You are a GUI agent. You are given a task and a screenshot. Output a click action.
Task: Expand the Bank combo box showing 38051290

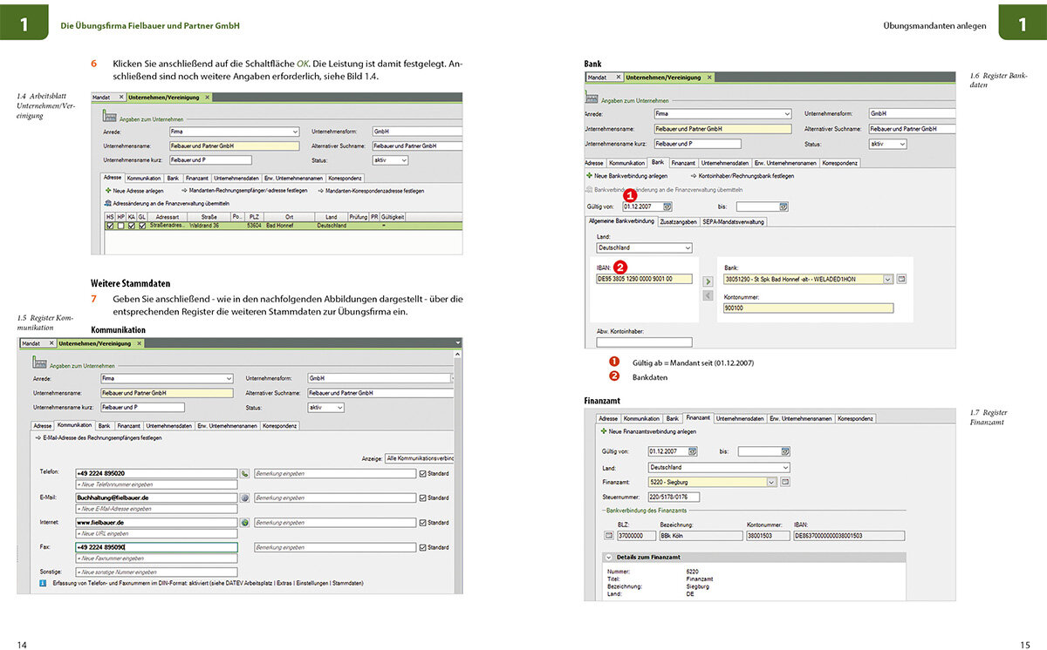[888, 280]
